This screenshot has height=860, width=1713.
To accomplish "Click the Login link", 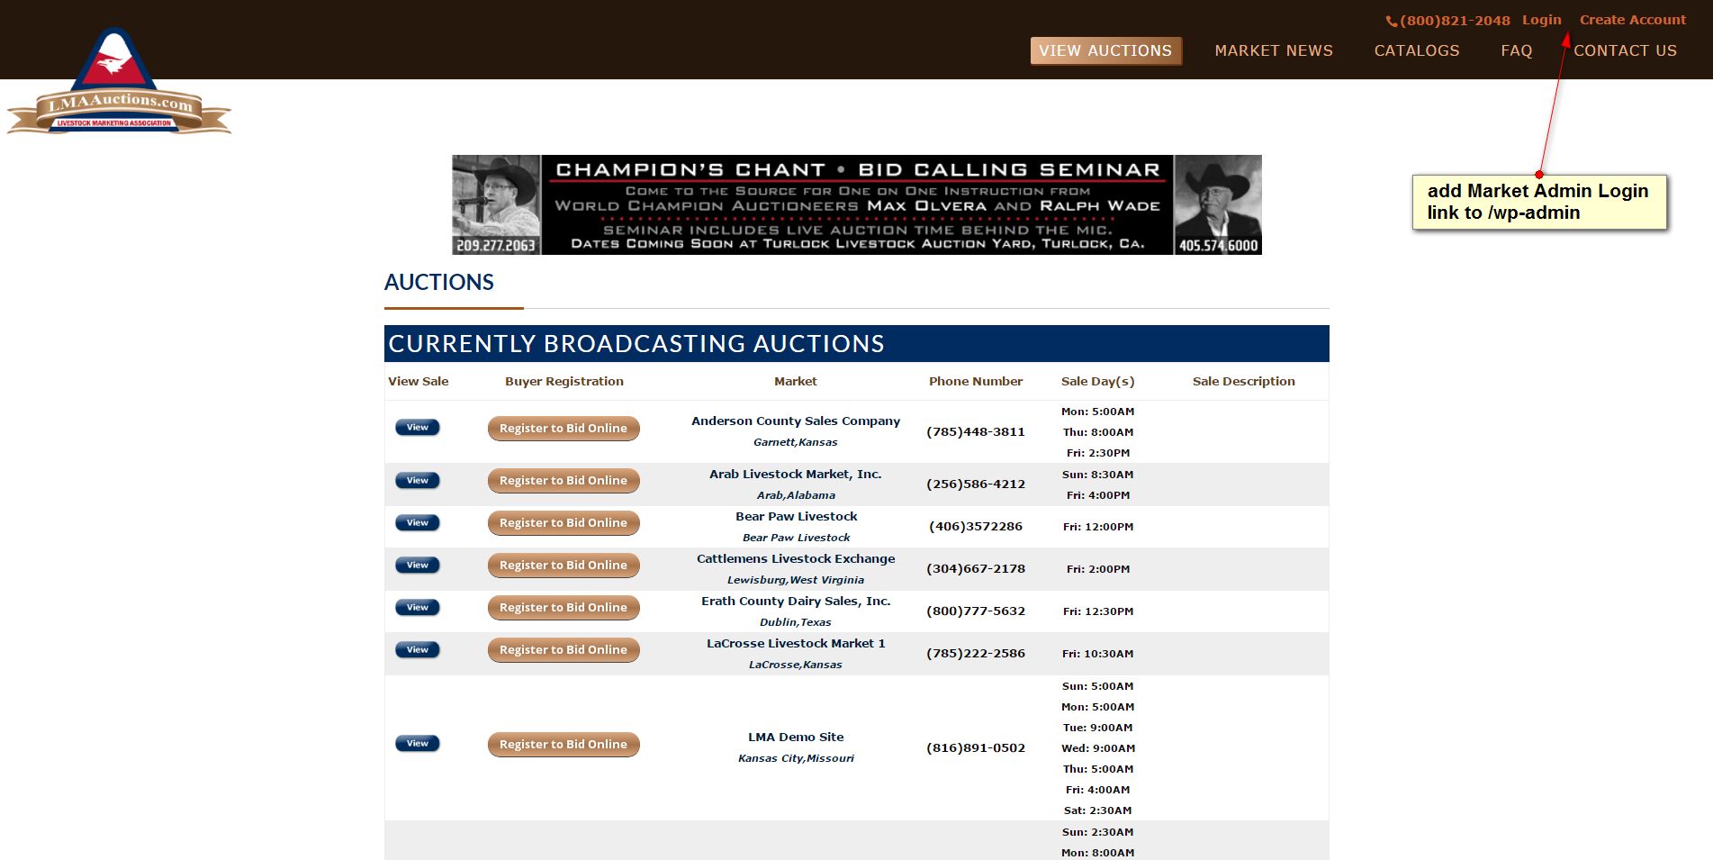I will tap(1542, 20).
